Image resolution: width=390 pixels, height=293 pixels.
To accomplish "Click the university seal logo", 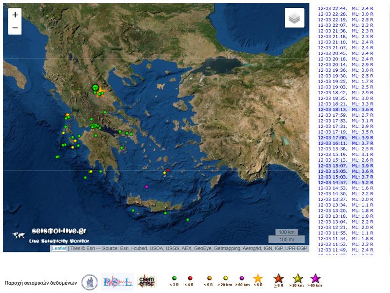I will coord(89,282).
